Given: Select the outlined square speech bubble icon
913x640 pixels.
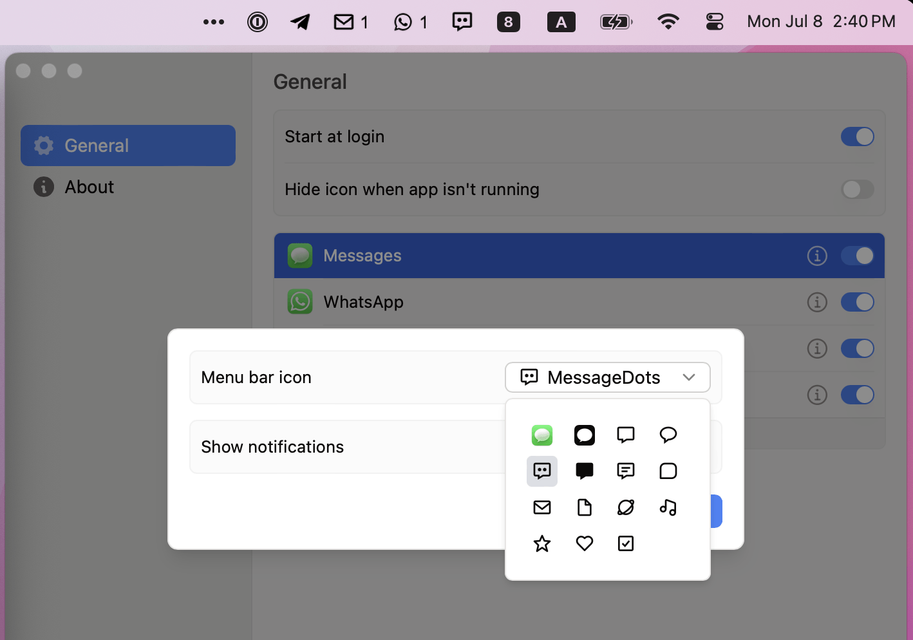Looking at the screenshot, I should pyautogui.click(x=626, y=435).
